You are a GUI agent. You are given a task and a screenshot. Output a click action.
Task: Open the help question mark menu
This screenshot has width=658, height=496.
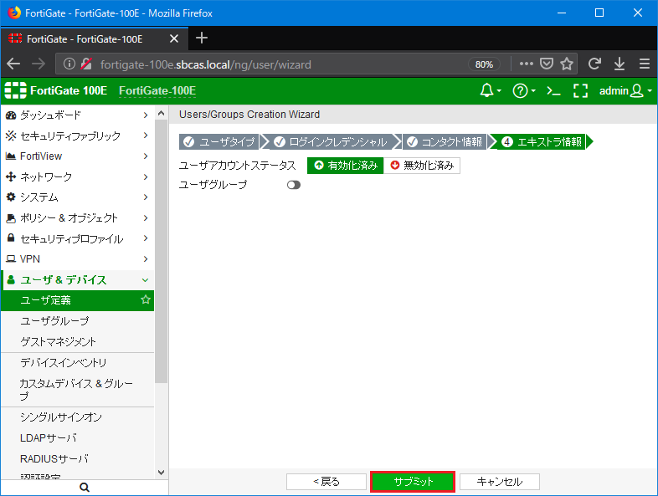point(524,90)
